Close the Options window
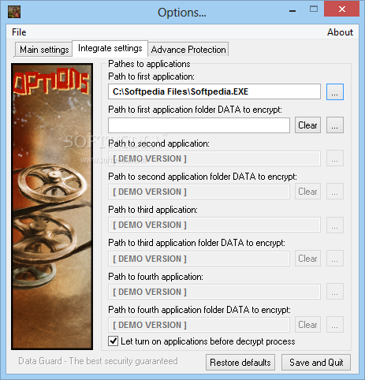 (342, 9)
